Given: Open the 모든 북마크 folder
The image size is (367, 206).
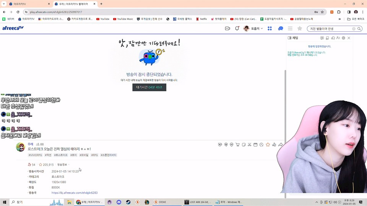Looking at the screenshot, I should [x=356, y=19].
